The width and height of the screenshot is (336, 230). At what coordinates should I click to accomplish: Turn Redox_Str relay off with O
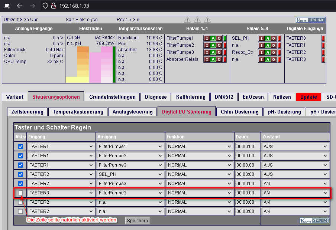274,52
